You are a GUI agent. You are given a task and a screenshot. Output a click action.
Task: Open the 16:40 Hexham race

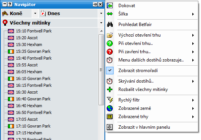click(x=29, y=106)
